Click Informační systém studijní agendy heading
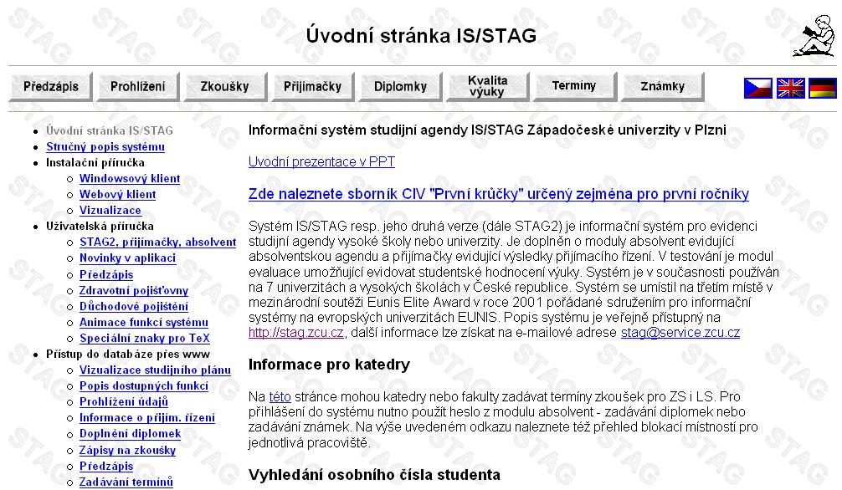The height and width of the screenshot is (490, 842). pyautogui.click(x=487, y=130)
